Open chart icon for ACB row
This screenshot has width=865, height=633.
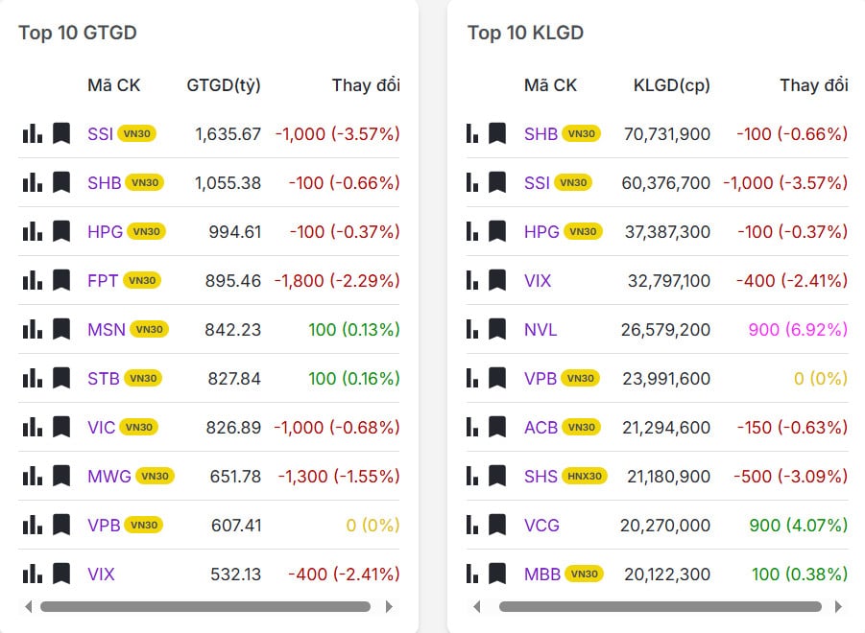(x=471, y=427)
